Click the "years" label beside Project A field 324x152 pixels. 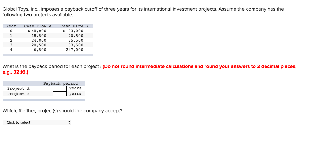point(76,88)
